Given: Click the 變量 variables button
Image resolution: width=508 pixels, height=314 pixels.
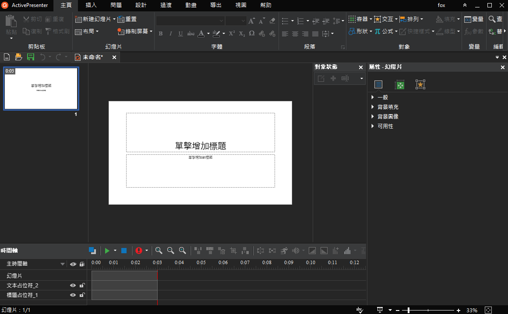Looking at the screenshot, I should [474, 19].
